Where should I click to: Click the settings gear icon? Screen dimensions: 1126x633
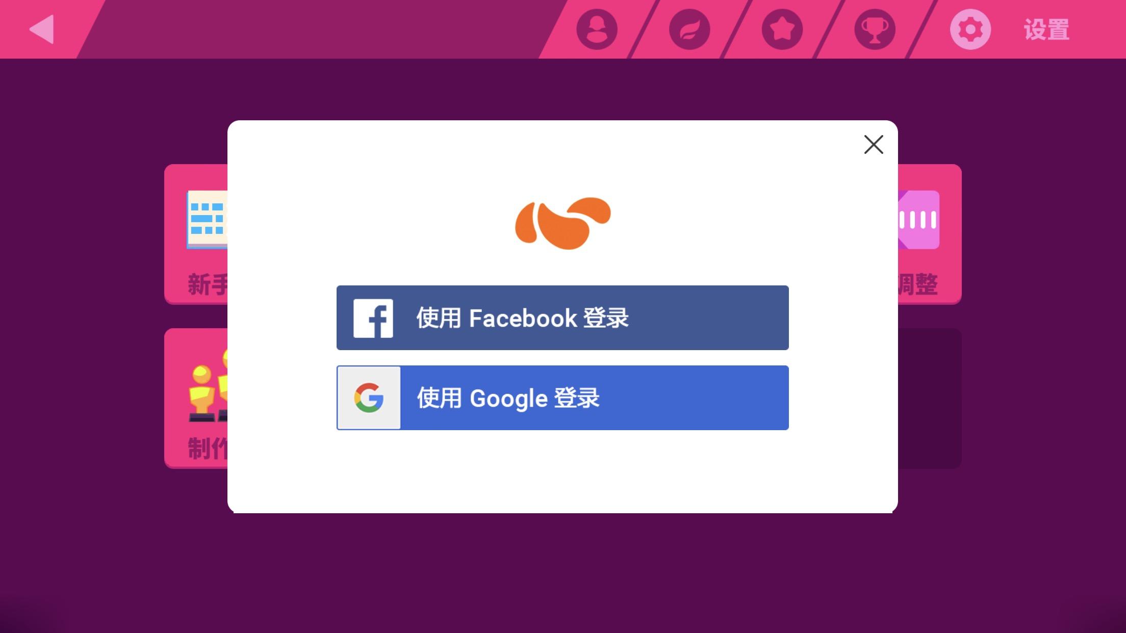coord(970,29)
